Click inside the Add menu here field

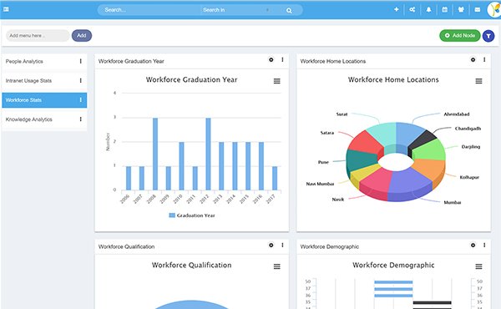38,35
